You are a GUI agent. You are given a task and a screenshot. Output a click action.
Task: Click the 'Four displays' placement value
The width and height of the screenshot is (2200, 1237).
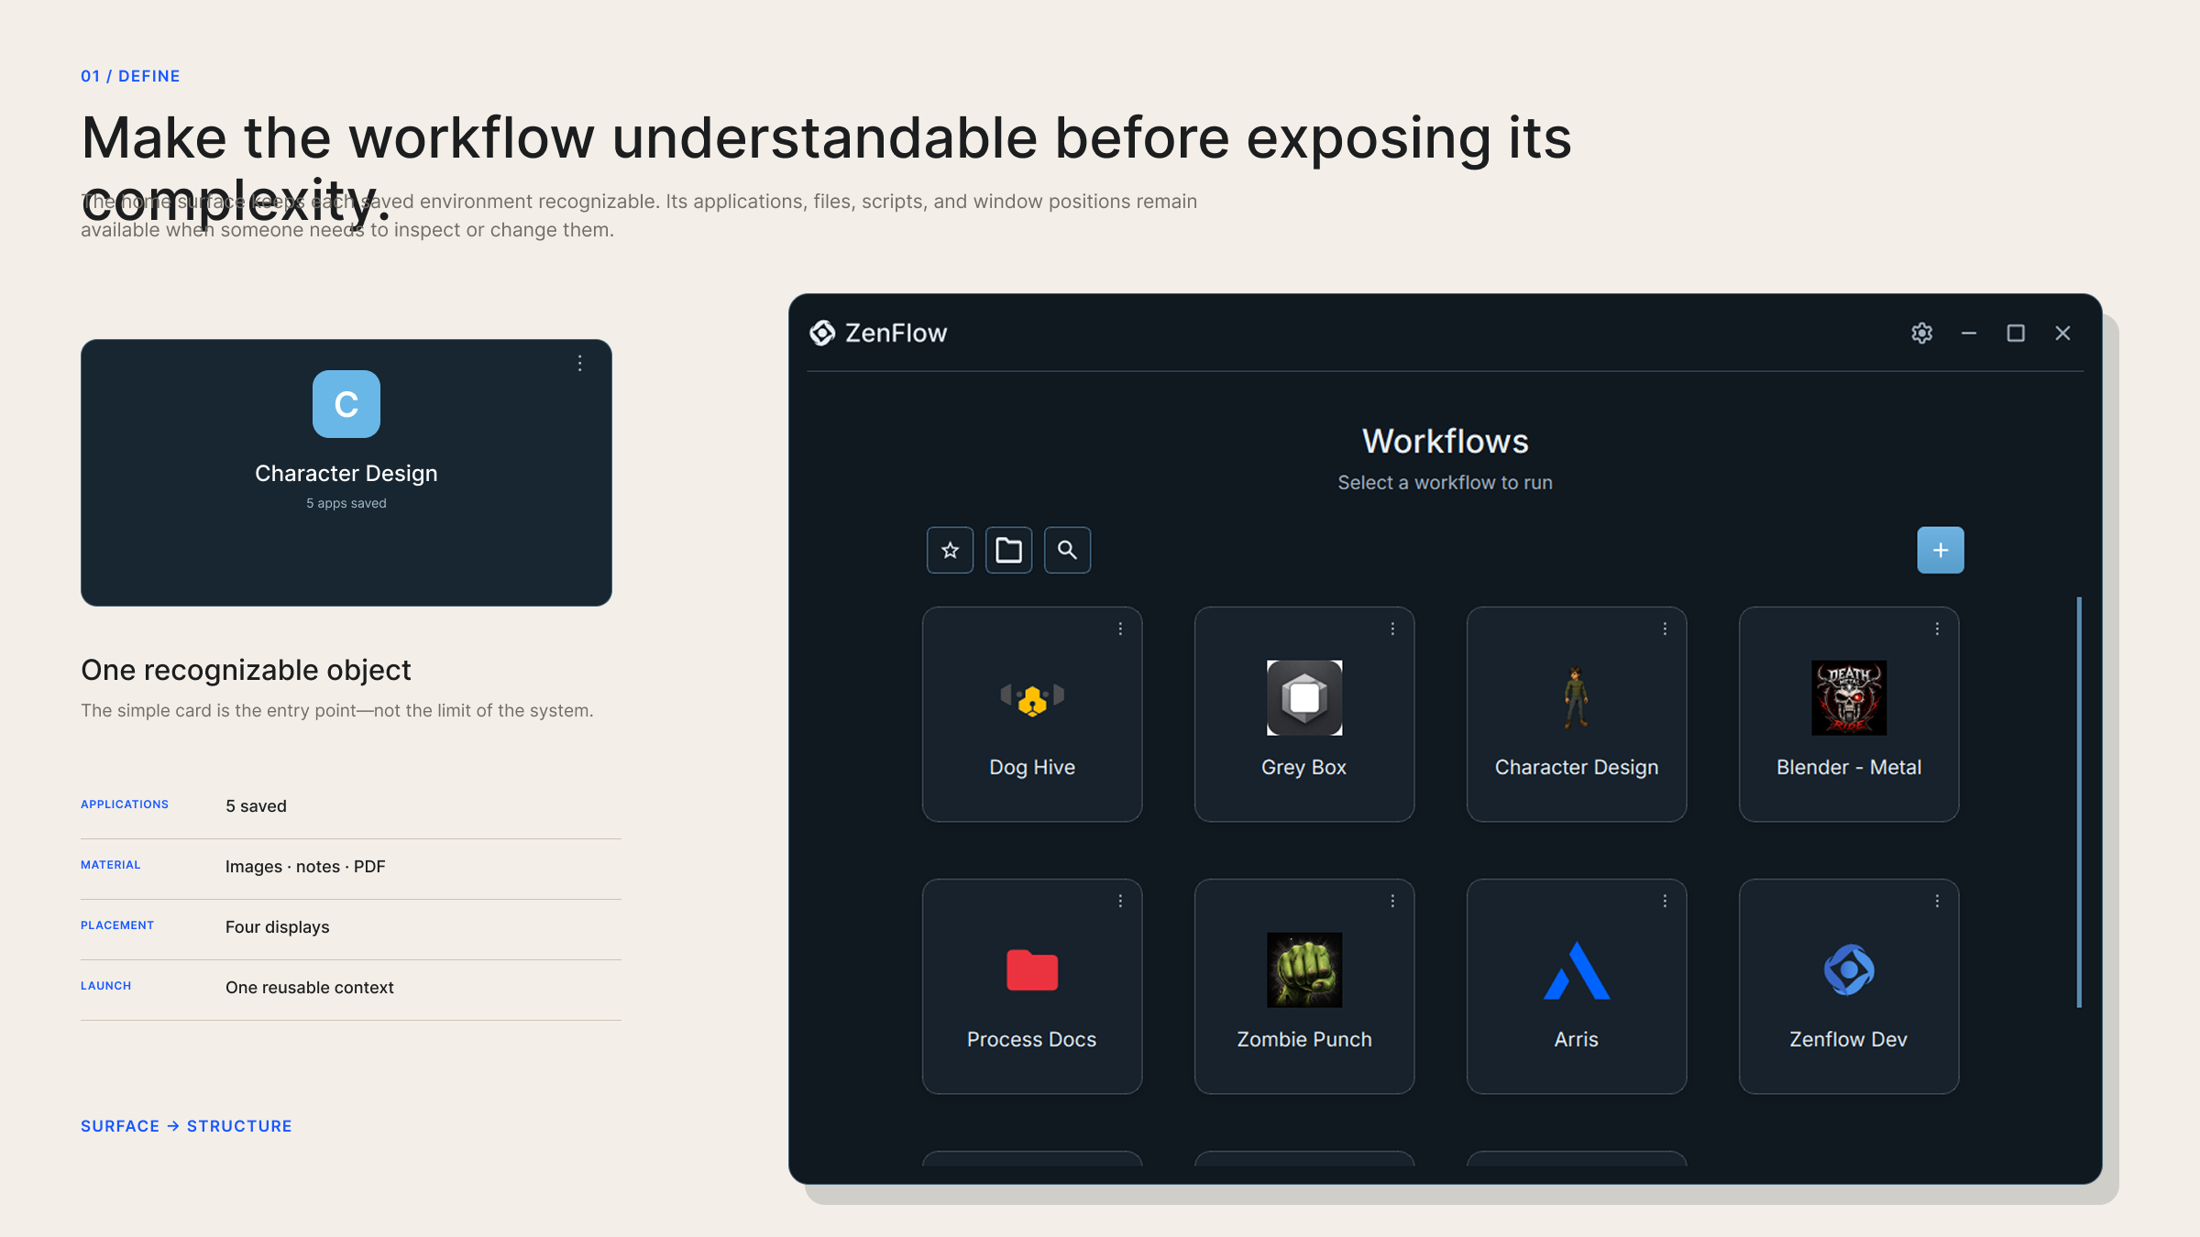(278, 927)
